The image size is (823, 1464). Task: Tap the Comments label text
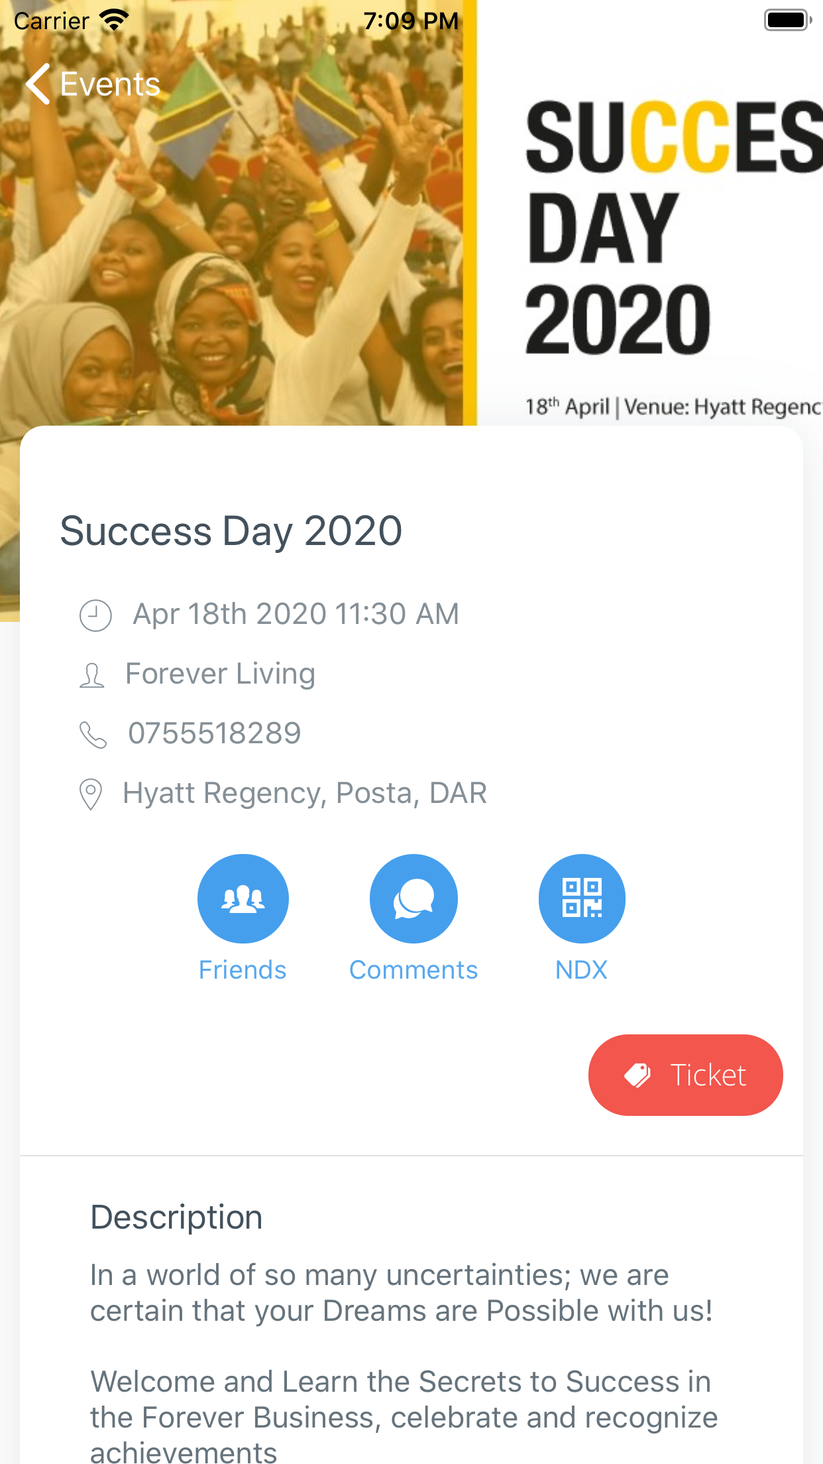413,970
